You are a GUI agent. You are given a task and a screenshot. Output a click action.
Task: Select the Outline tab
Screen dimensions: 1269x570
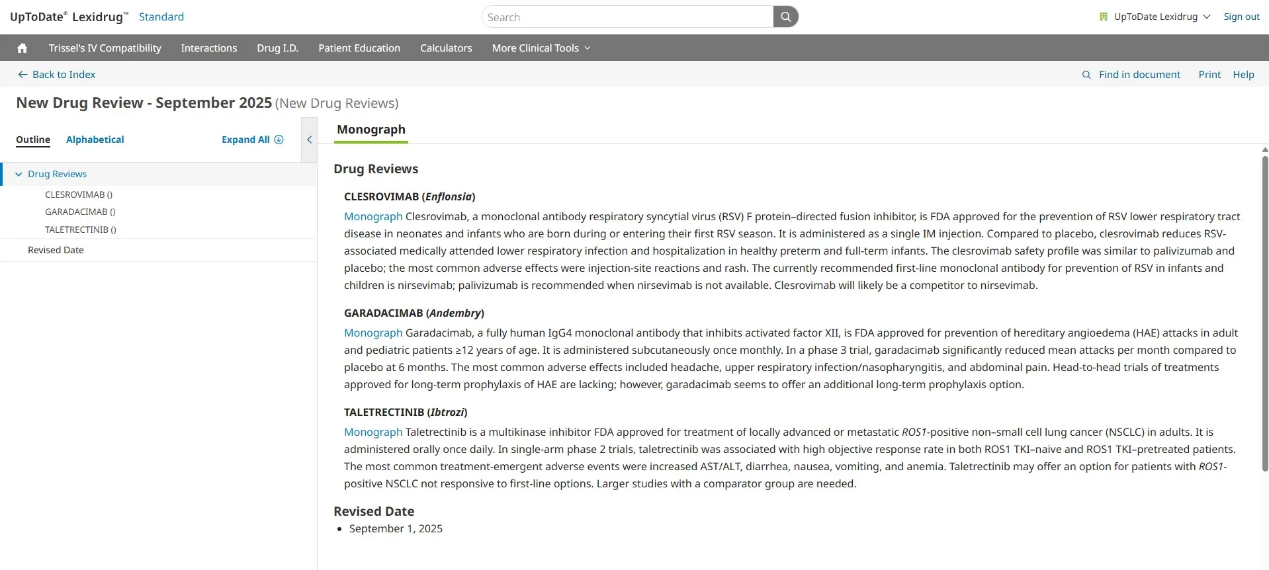point(33,140)
